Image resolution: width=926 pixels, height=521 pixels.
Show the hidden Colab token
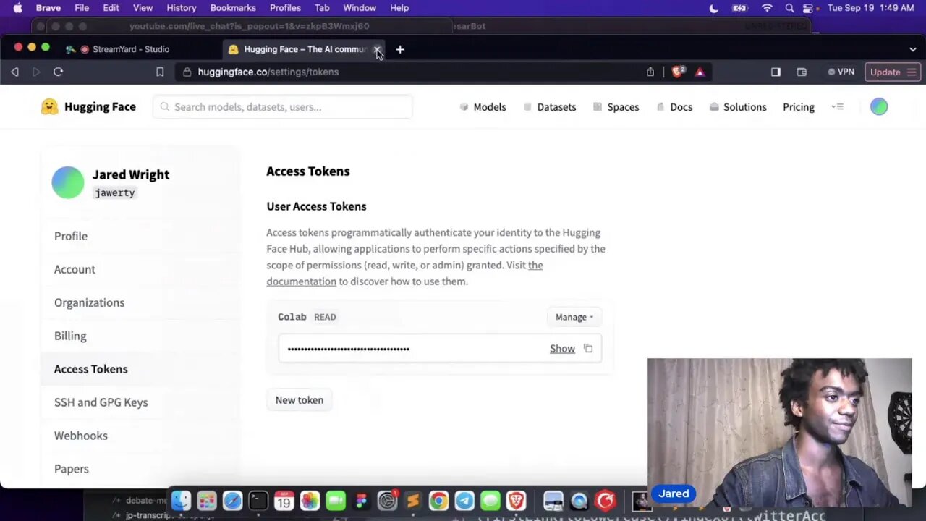[562, 349]
